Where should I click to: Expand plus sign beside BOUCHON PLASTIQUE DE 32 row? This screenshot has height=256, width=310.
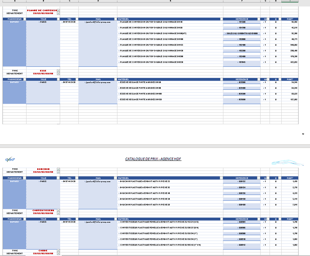tap(119, 187)
